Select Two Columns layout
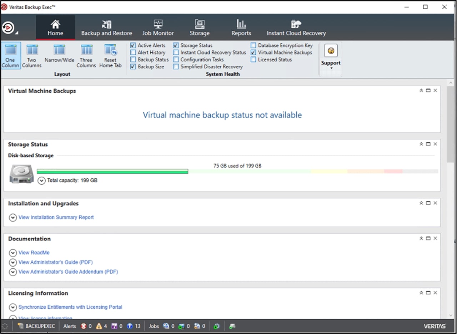Viewport: 457px width, 334px height. (32, 56)
